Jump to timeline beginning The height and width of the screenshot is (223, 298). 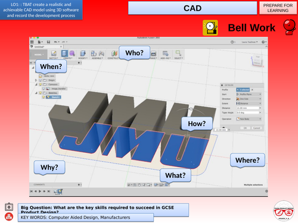31,191
